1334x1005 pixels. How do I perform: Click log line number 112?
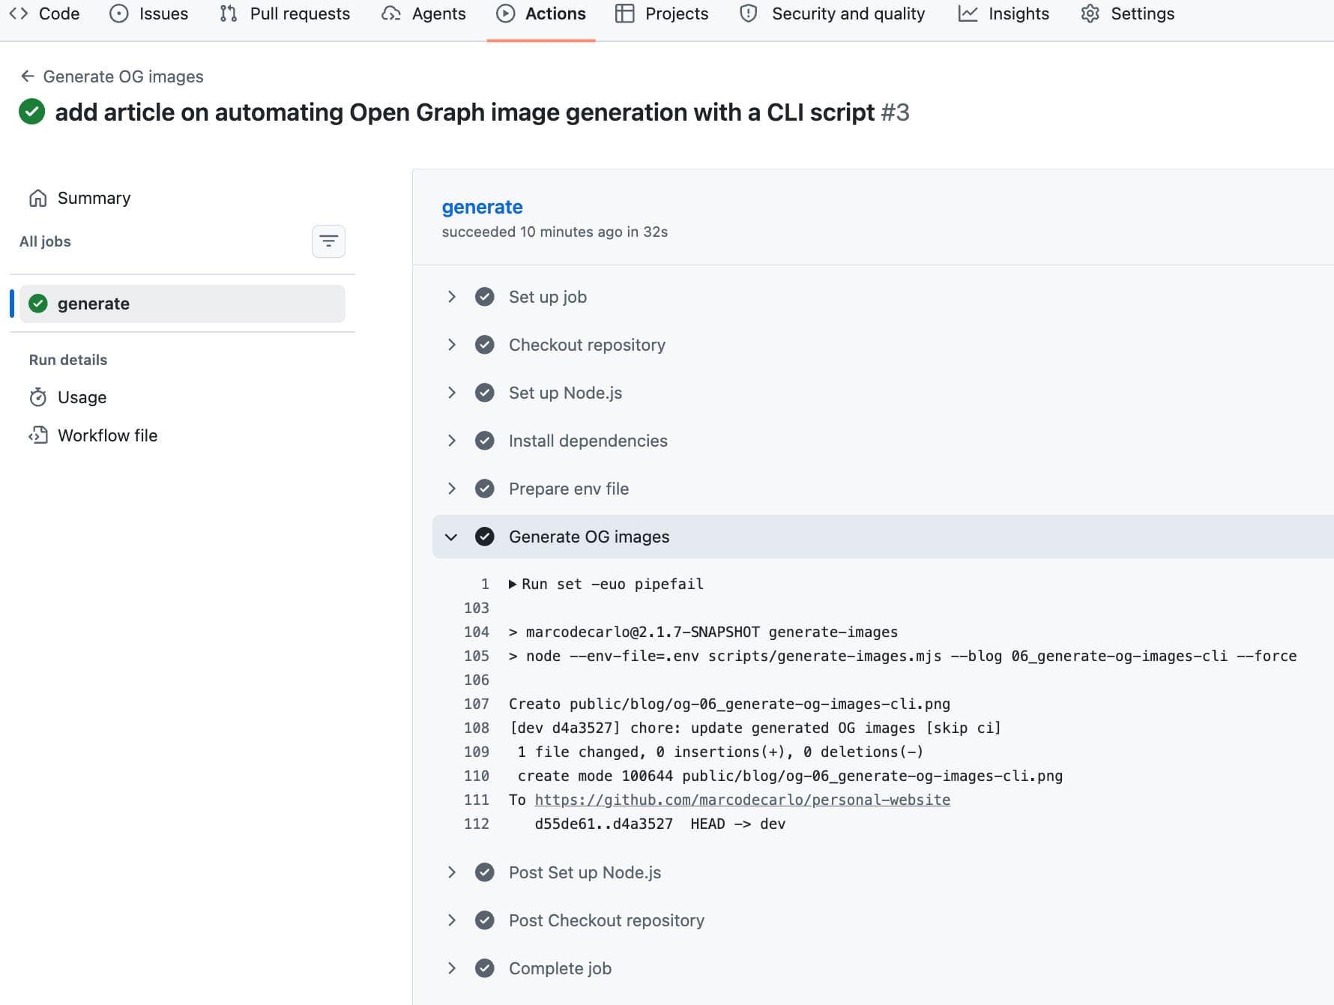coord(477,824)
